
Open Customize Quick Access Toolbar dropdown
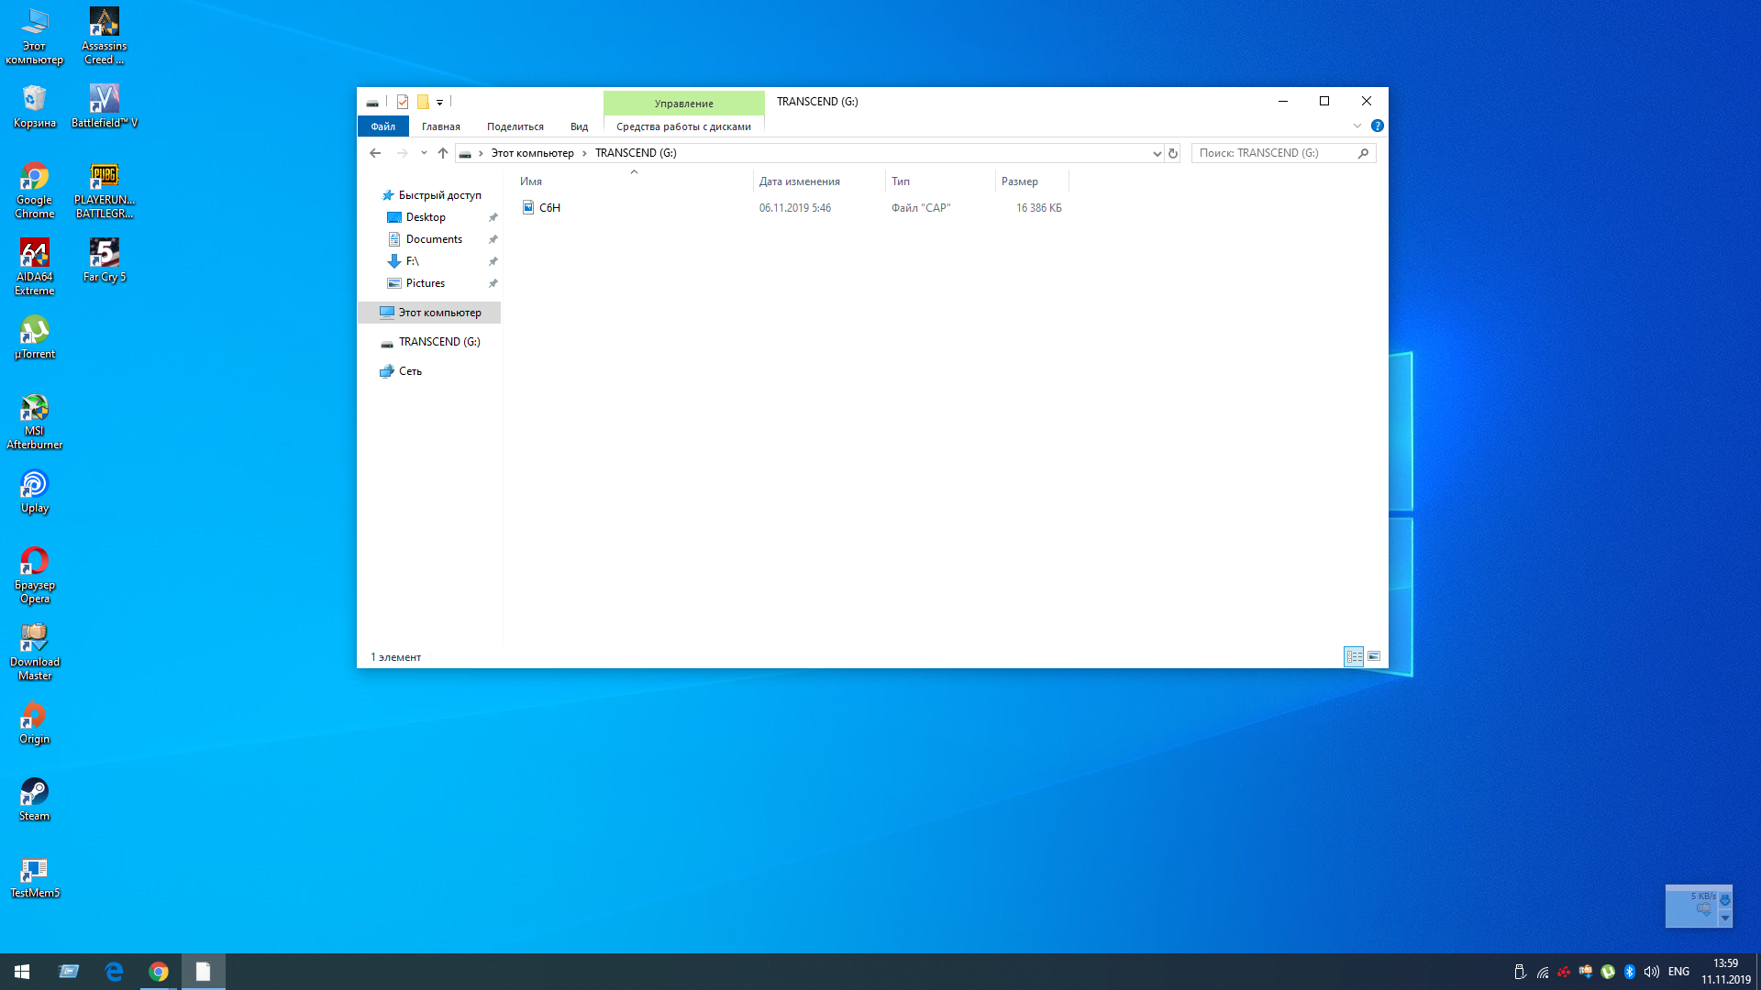[x=440, y=103]
